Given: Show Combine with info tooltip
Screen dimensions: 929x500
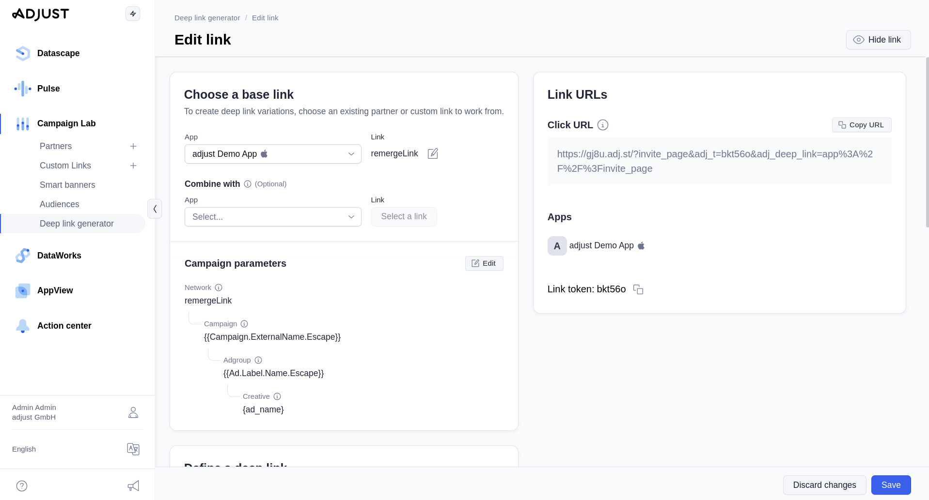Looking at the screenshot, I should coord(248,184).
